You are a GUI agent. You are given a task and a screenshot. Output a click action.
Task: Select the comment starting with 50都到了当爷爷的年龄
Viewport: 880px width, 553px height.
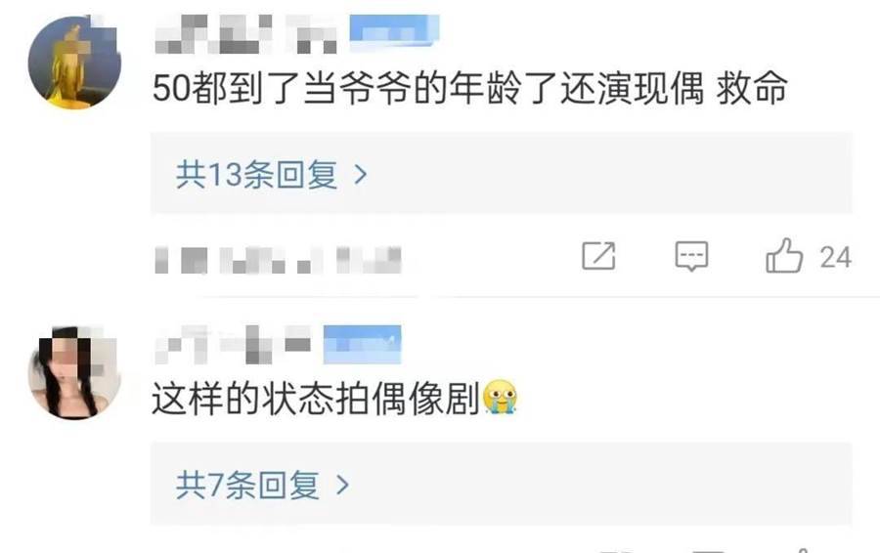[469, 89]
